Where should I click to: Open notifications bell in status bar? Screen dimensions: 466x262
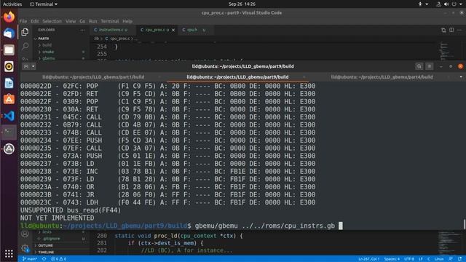[459, 259]
